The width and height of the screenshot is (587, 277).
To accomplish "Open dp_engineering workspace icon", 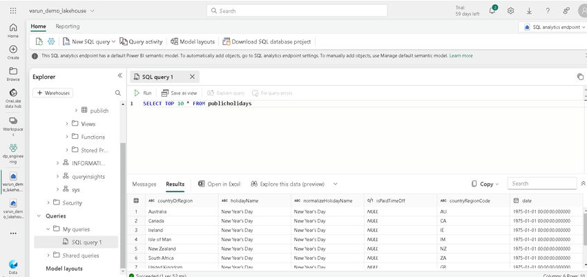I will (13, 153).
